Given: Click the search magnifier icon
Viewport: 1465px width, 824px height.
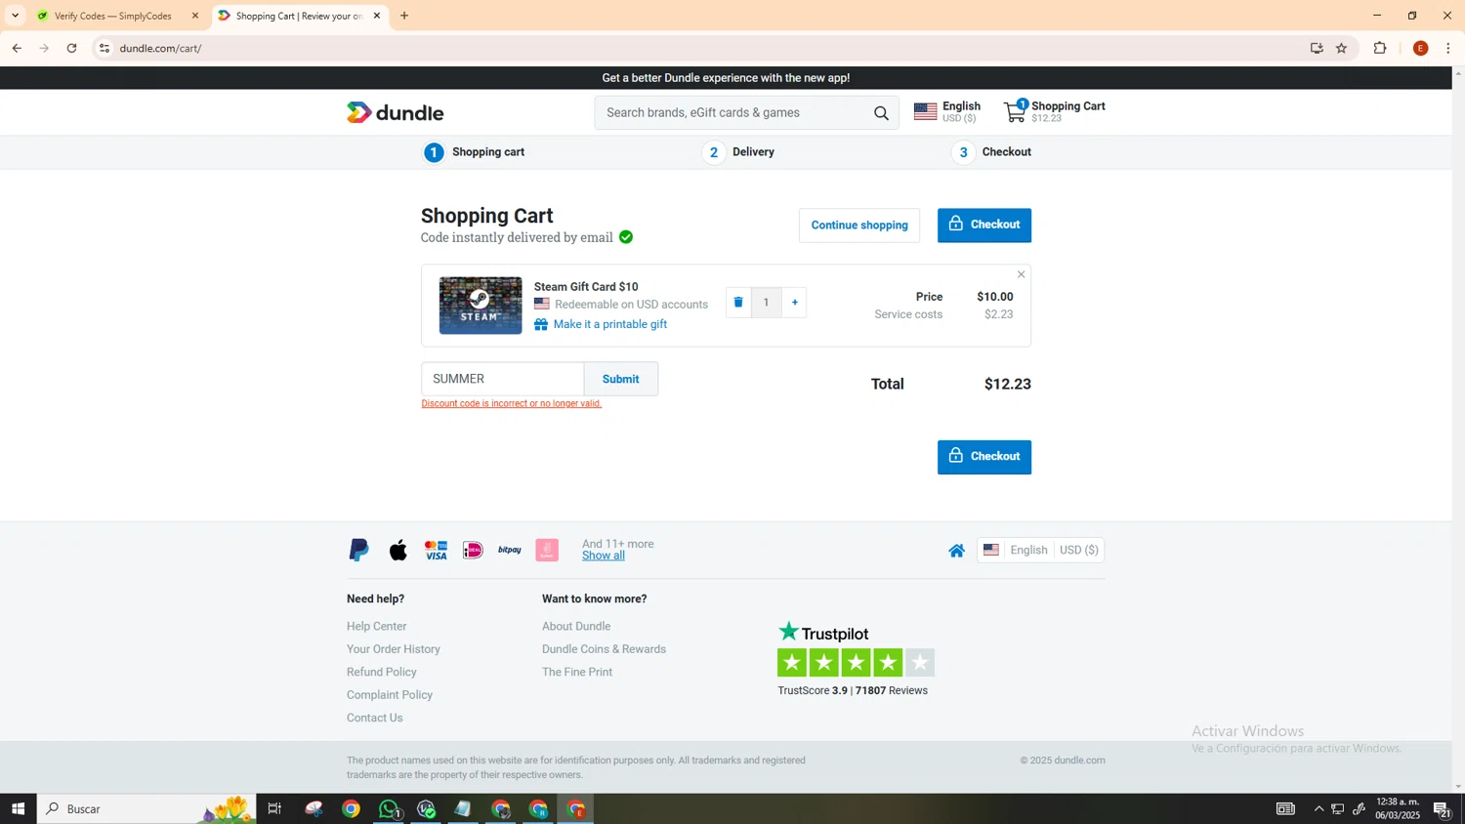Looking at the screenshot, I should [881, 113].
